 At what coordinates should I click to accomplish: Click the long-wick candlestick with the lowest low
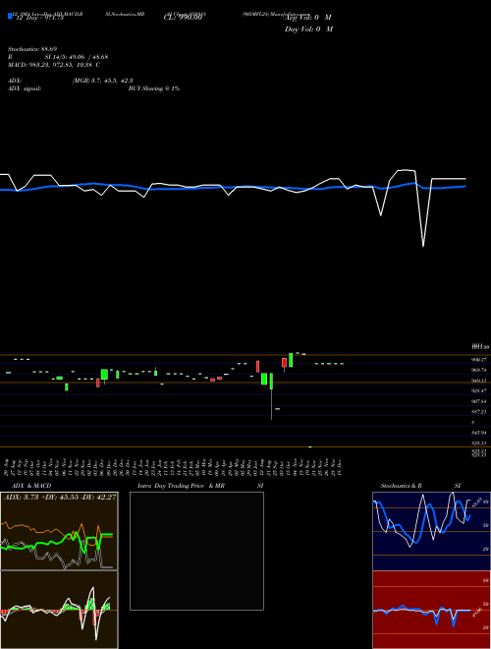[x=272, y=396]
